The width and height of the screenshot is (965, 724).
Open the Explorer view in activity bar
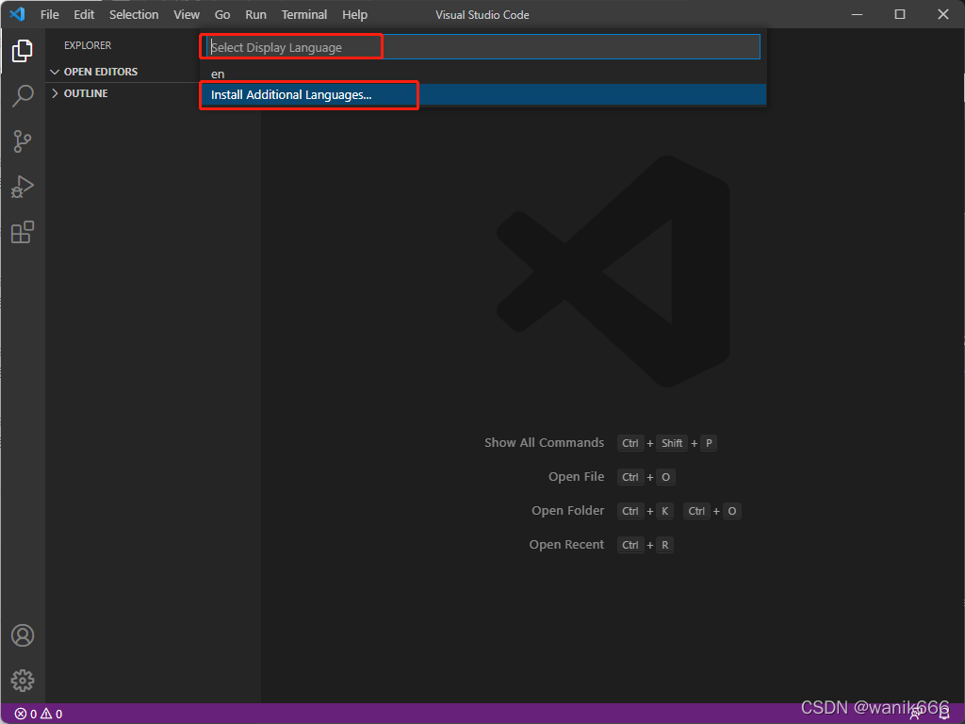click(23, 51)
